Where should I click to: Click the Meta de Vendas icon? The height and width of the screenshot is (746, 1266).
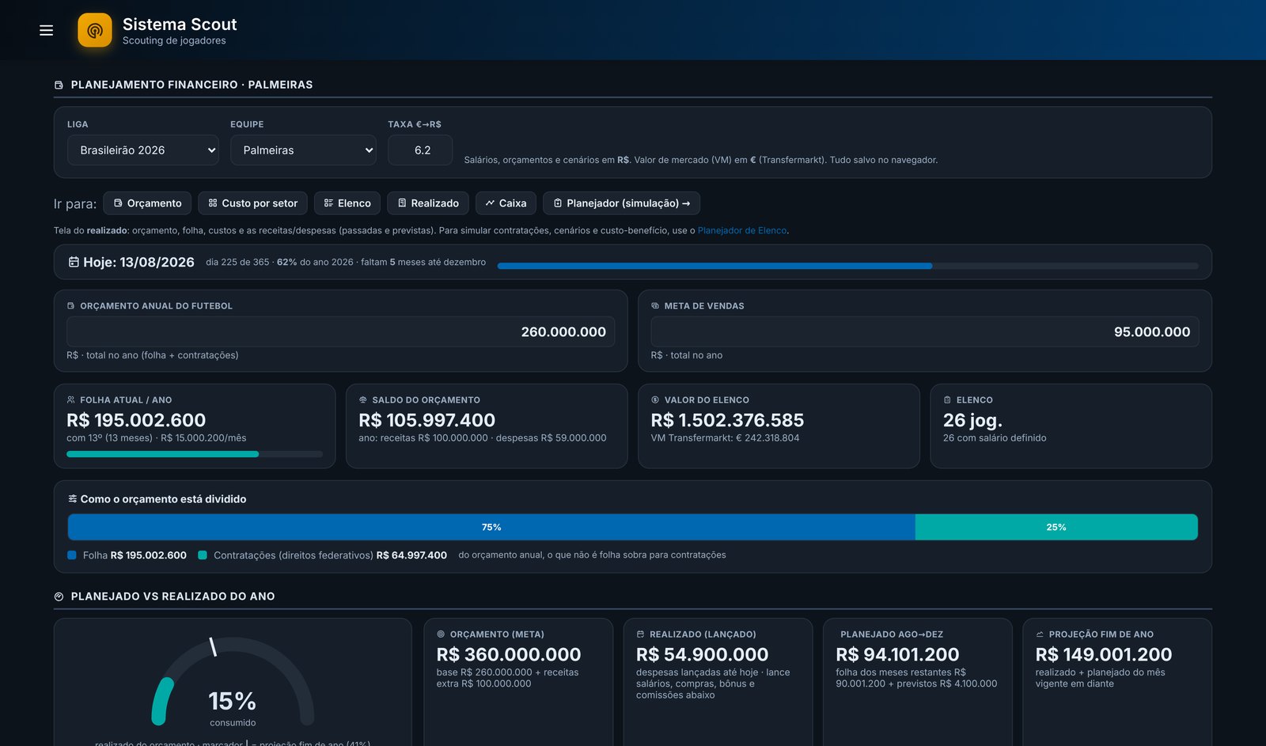click(655, 306)
